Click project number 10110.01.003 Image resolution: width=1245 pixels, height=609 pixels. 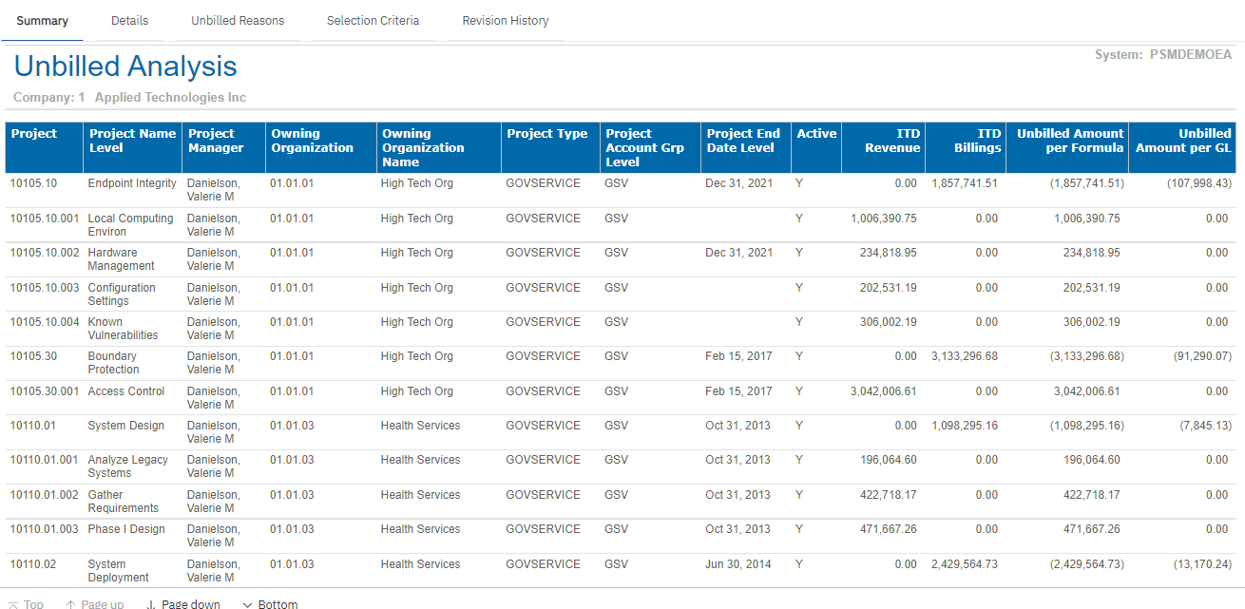[x=45, y=529]
